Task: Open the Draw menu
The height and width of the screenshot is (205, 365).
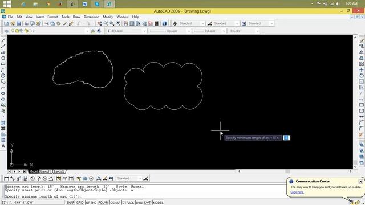Action: (76, 17)
